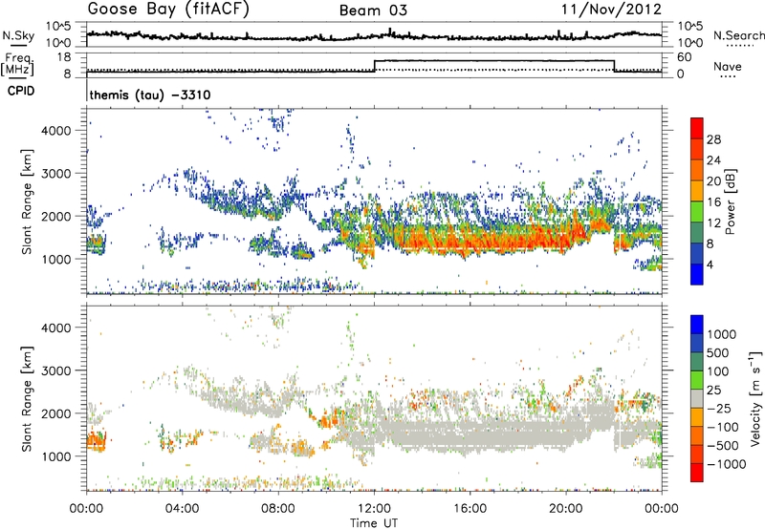Click the "16:00" time tick label
The height and width of the screenshot is (529, 765).
[470, 509]
